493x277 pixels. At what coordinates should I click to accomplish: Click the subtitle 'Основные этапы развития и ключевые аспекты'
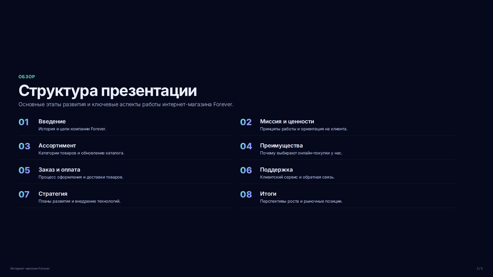click(x=80, y=105)
